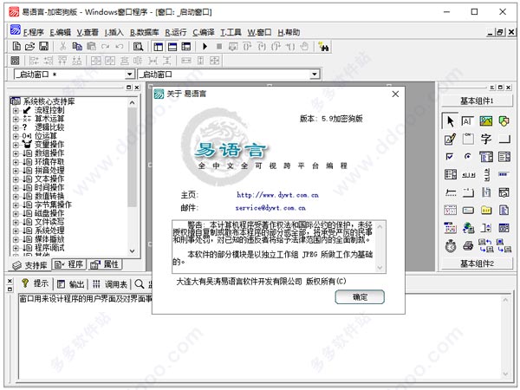
Task: Switch to the 程序 tab
Action: (x=69, y=264)
